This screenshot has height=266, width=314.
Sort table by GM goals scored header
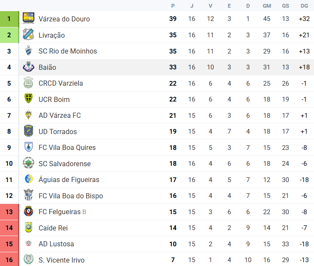[x=267, y=6]
